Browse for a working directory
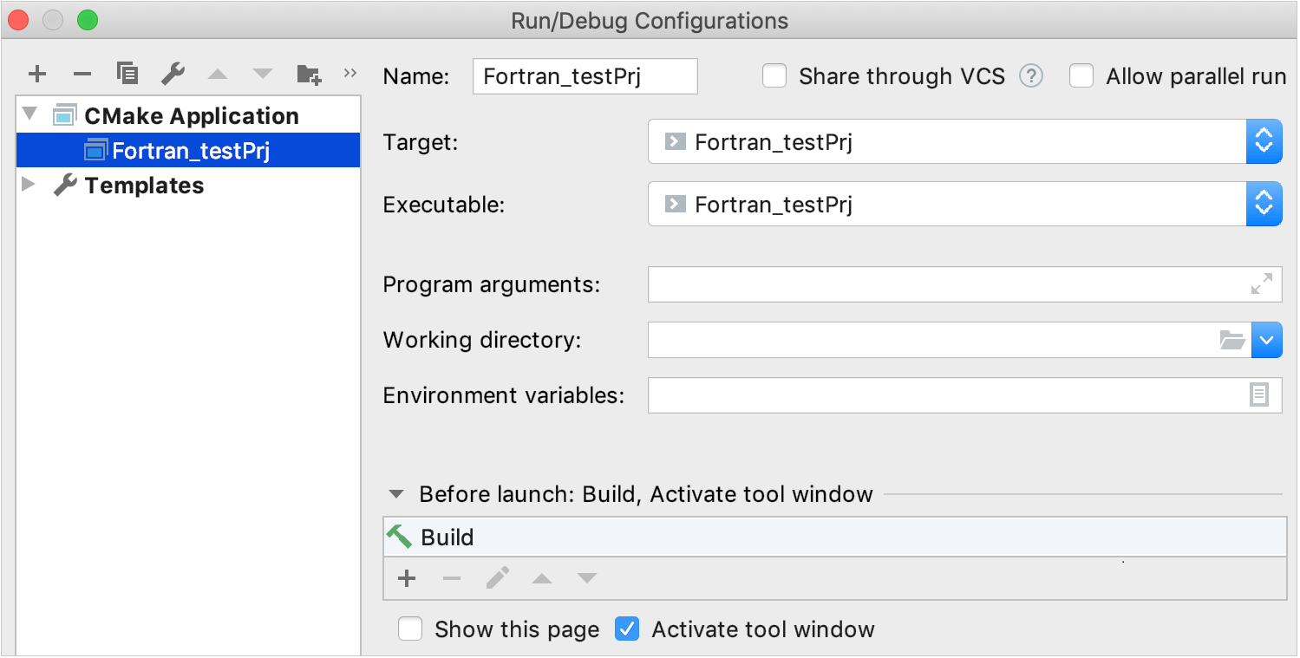The width and height of the screenshot is (1300, 658). coord(1232,340)
